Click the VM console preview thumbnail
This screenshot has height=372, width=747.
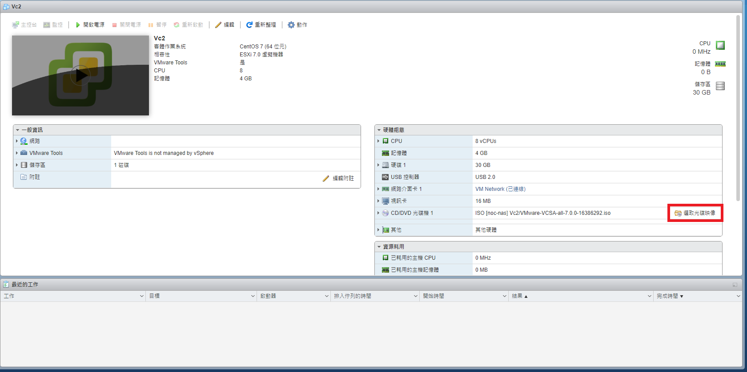tap(80, 75)
